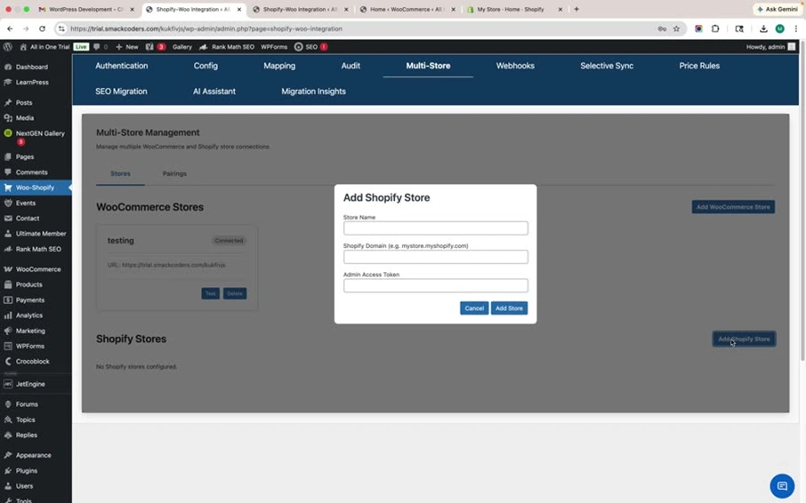Click the Marketing megaphone icon
The width and height of the screenshot is (806, 503).
pyautogui.click(x=8, y=331)
